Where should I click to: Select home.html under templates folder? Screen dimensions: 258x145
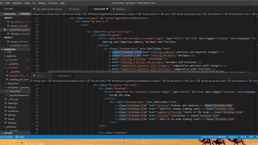pyautogui.click(x=15, y=91)
